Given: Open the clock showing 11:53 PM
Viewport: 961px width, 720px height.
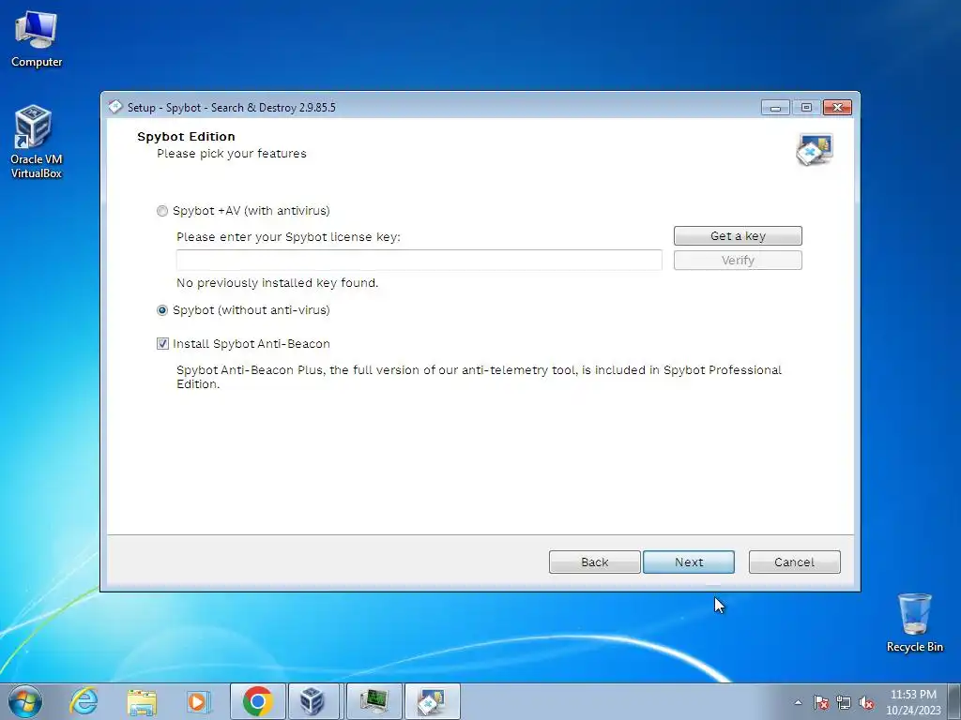Looking at the screenshot, I should click(x=913, y=701).
